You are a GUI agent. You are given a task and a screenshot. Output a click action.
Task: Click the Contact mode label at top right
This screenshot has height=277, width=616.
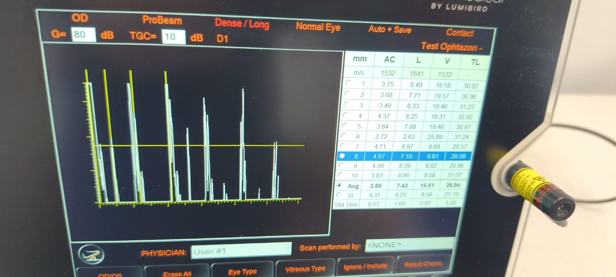pyautogui.click(x=459, y=33)
